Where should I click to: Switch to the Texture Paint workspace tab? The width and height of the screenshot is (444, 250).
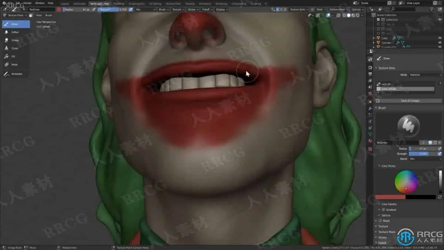click(x=173, y=3)
